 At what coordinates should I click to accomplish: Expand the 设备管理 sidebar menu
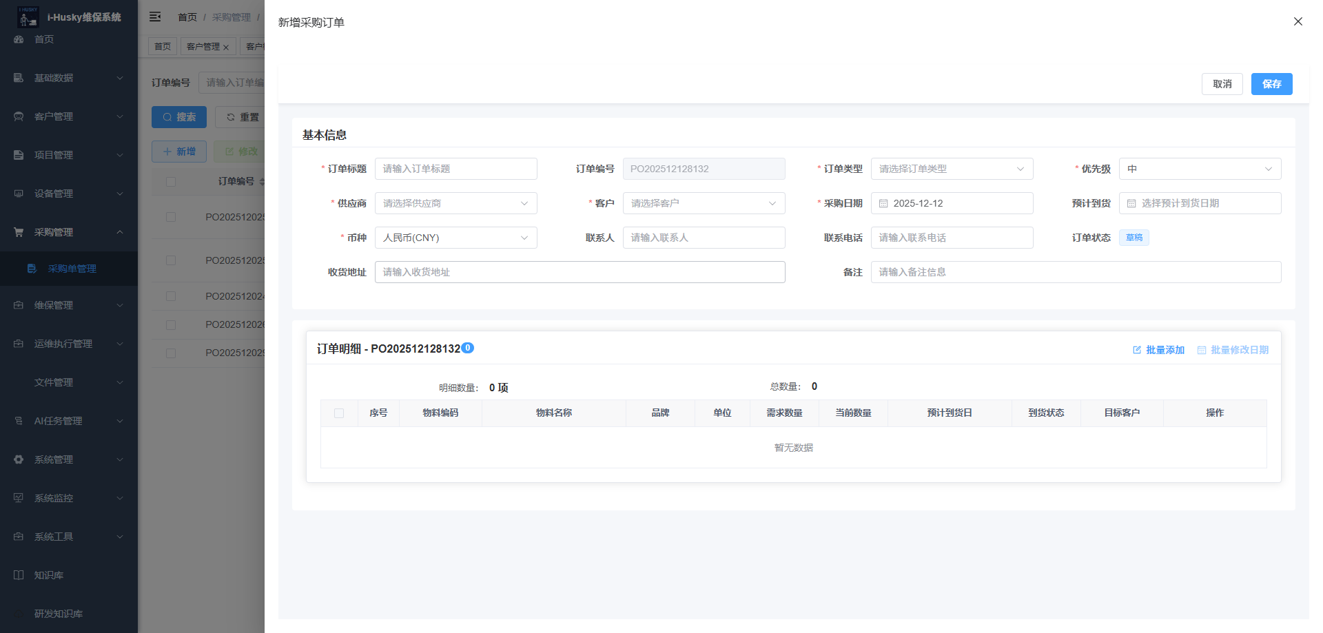tap(68, 194)
